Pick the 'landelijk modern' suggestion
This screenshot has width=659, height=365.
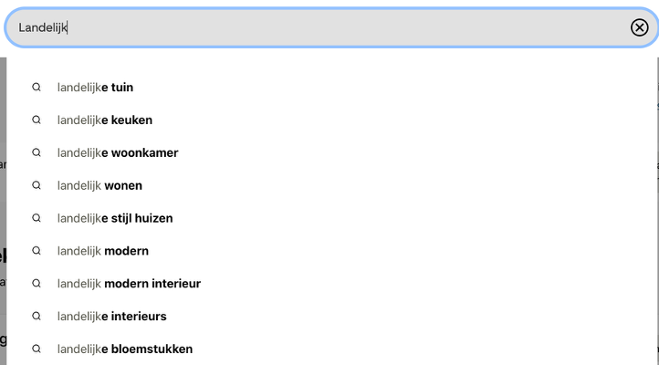103,251
